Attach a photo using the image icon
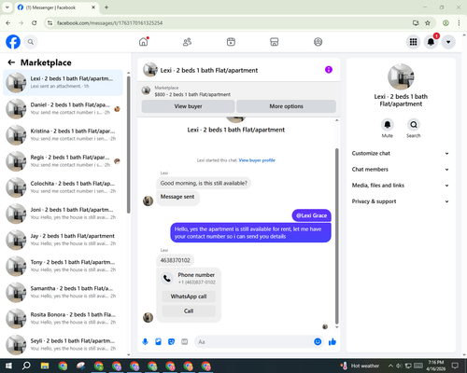467x373 pixels. click(x=158, y=342)
